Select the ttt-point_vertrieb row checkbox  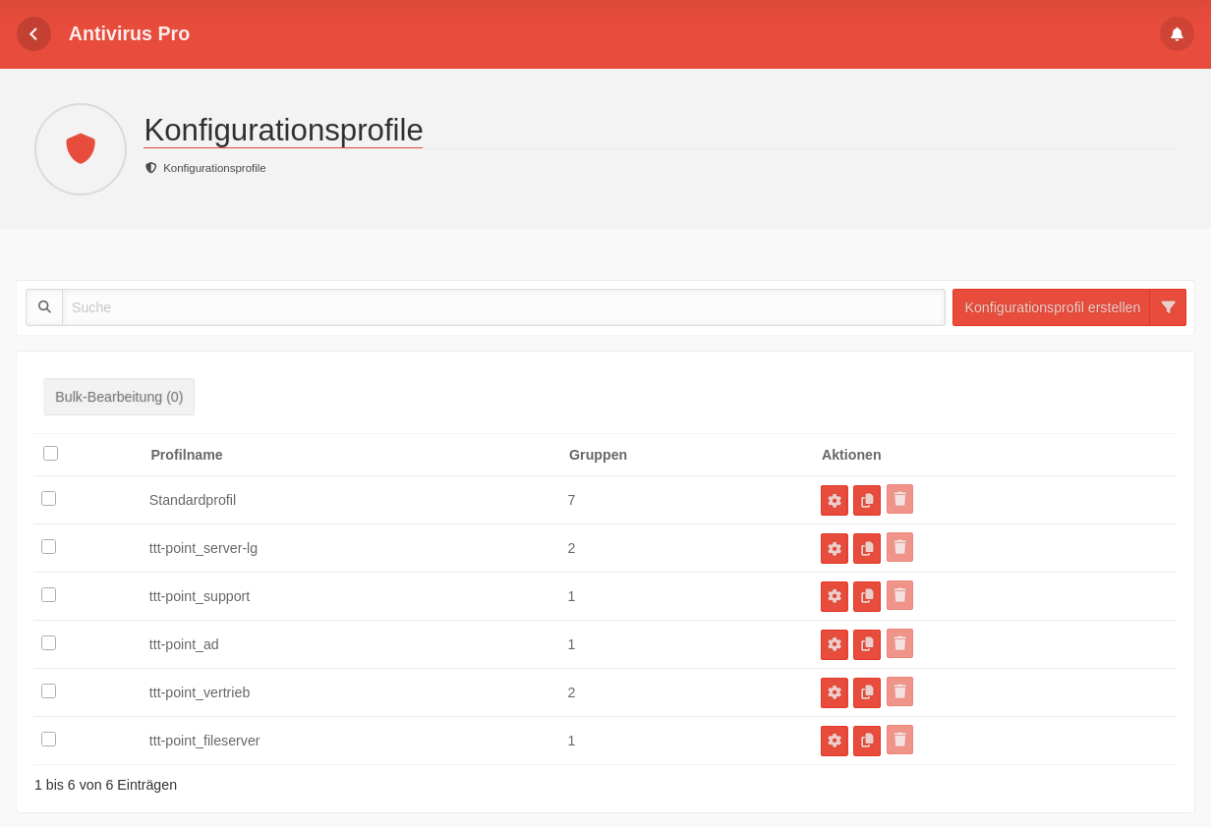pyautogui.click(x=48, y=690)
